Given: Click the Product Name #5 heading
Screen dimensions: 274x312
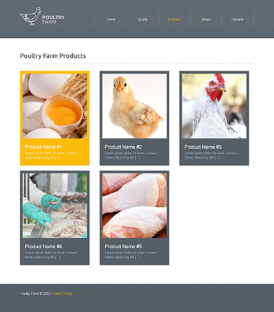Looking at the screenshot, I should click(x=123, y=246).
